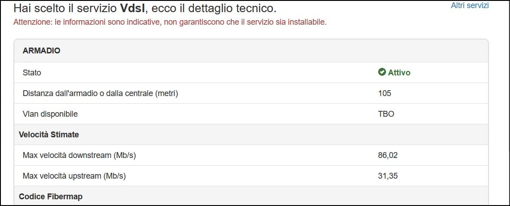Click the green check icon beside Attivo
Screen dimensions: 510x206
click(382, 72)
